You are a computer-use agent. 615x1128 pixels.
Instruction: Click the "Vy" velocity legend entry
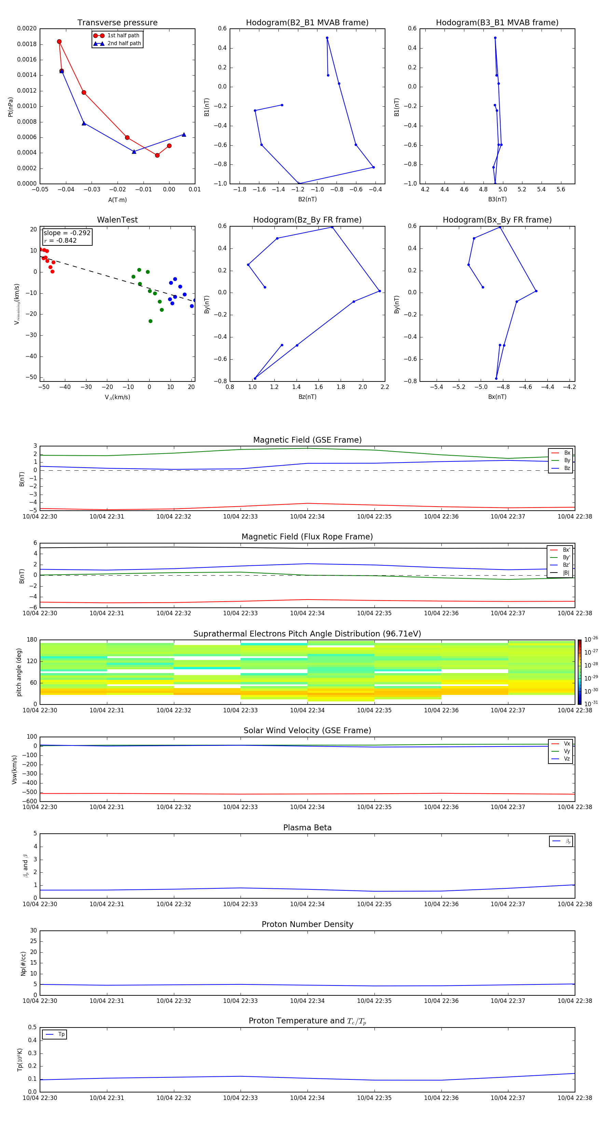tap(561, 751)
